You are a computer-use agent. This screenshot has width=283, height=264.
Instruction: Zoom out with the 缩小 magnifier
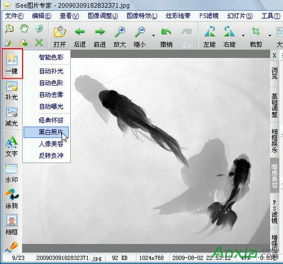(x=140, y=32)
